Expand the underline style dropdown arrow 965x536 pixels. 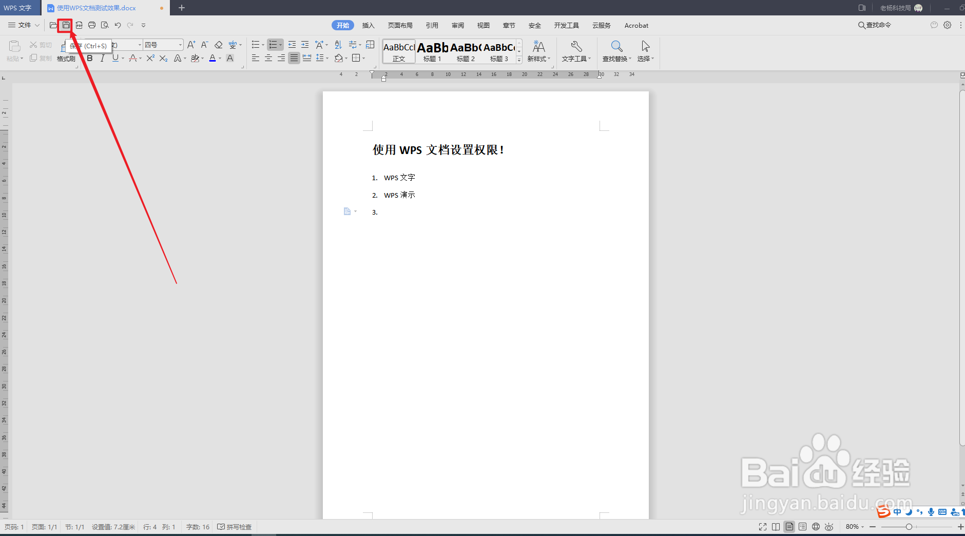tap(123, 59)
